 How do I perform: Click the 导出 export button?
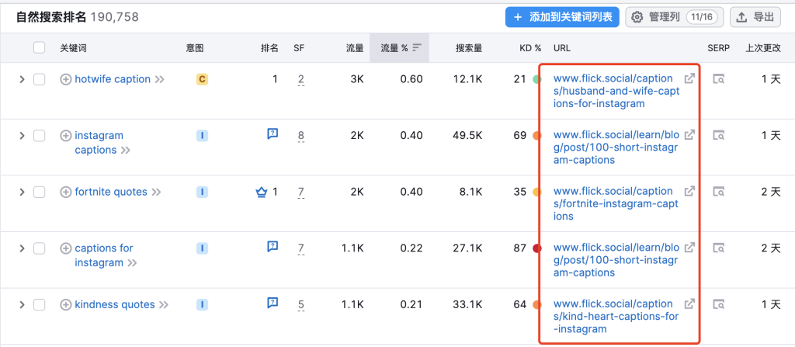(755, 17)
